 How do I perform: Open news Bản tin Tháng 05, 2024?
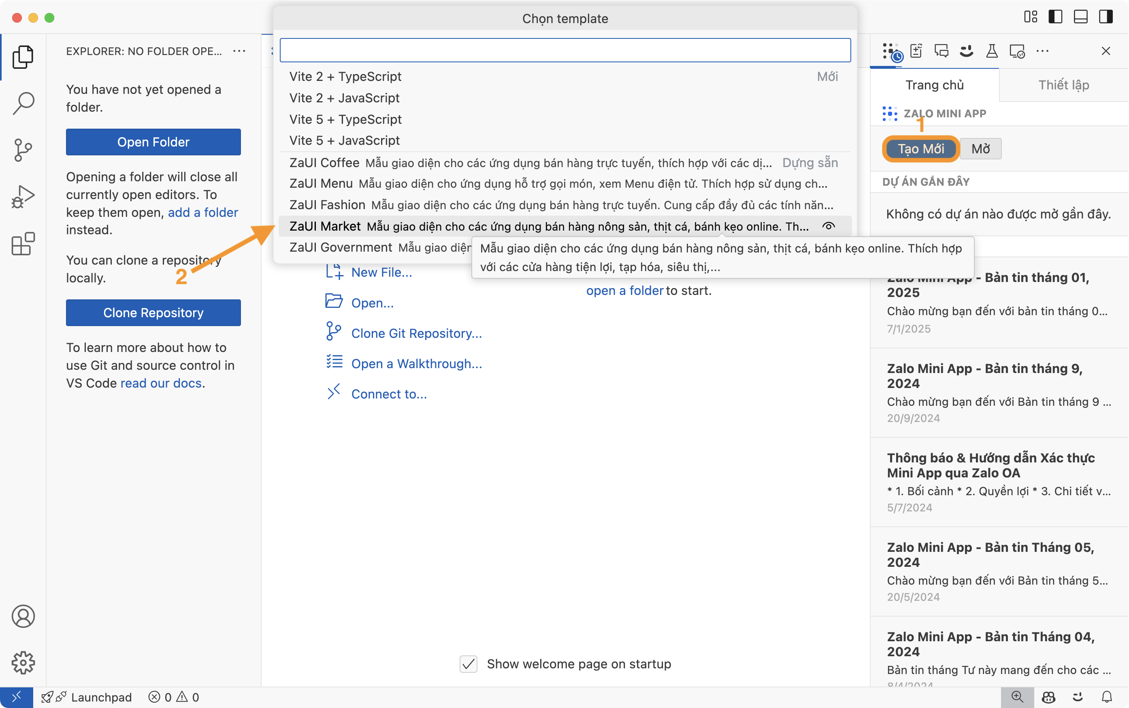(x=999, y=571)
